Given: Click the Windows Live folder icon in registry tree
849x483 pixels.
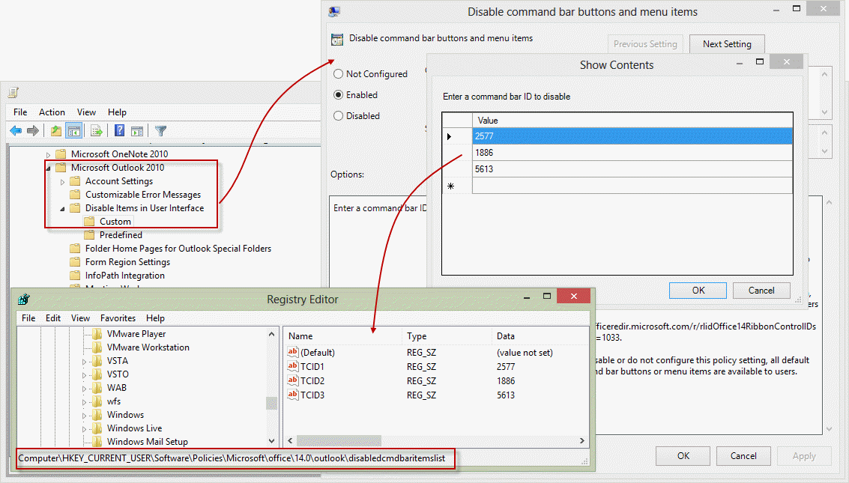Looking at the screenshot, I should tap(97, 428).
